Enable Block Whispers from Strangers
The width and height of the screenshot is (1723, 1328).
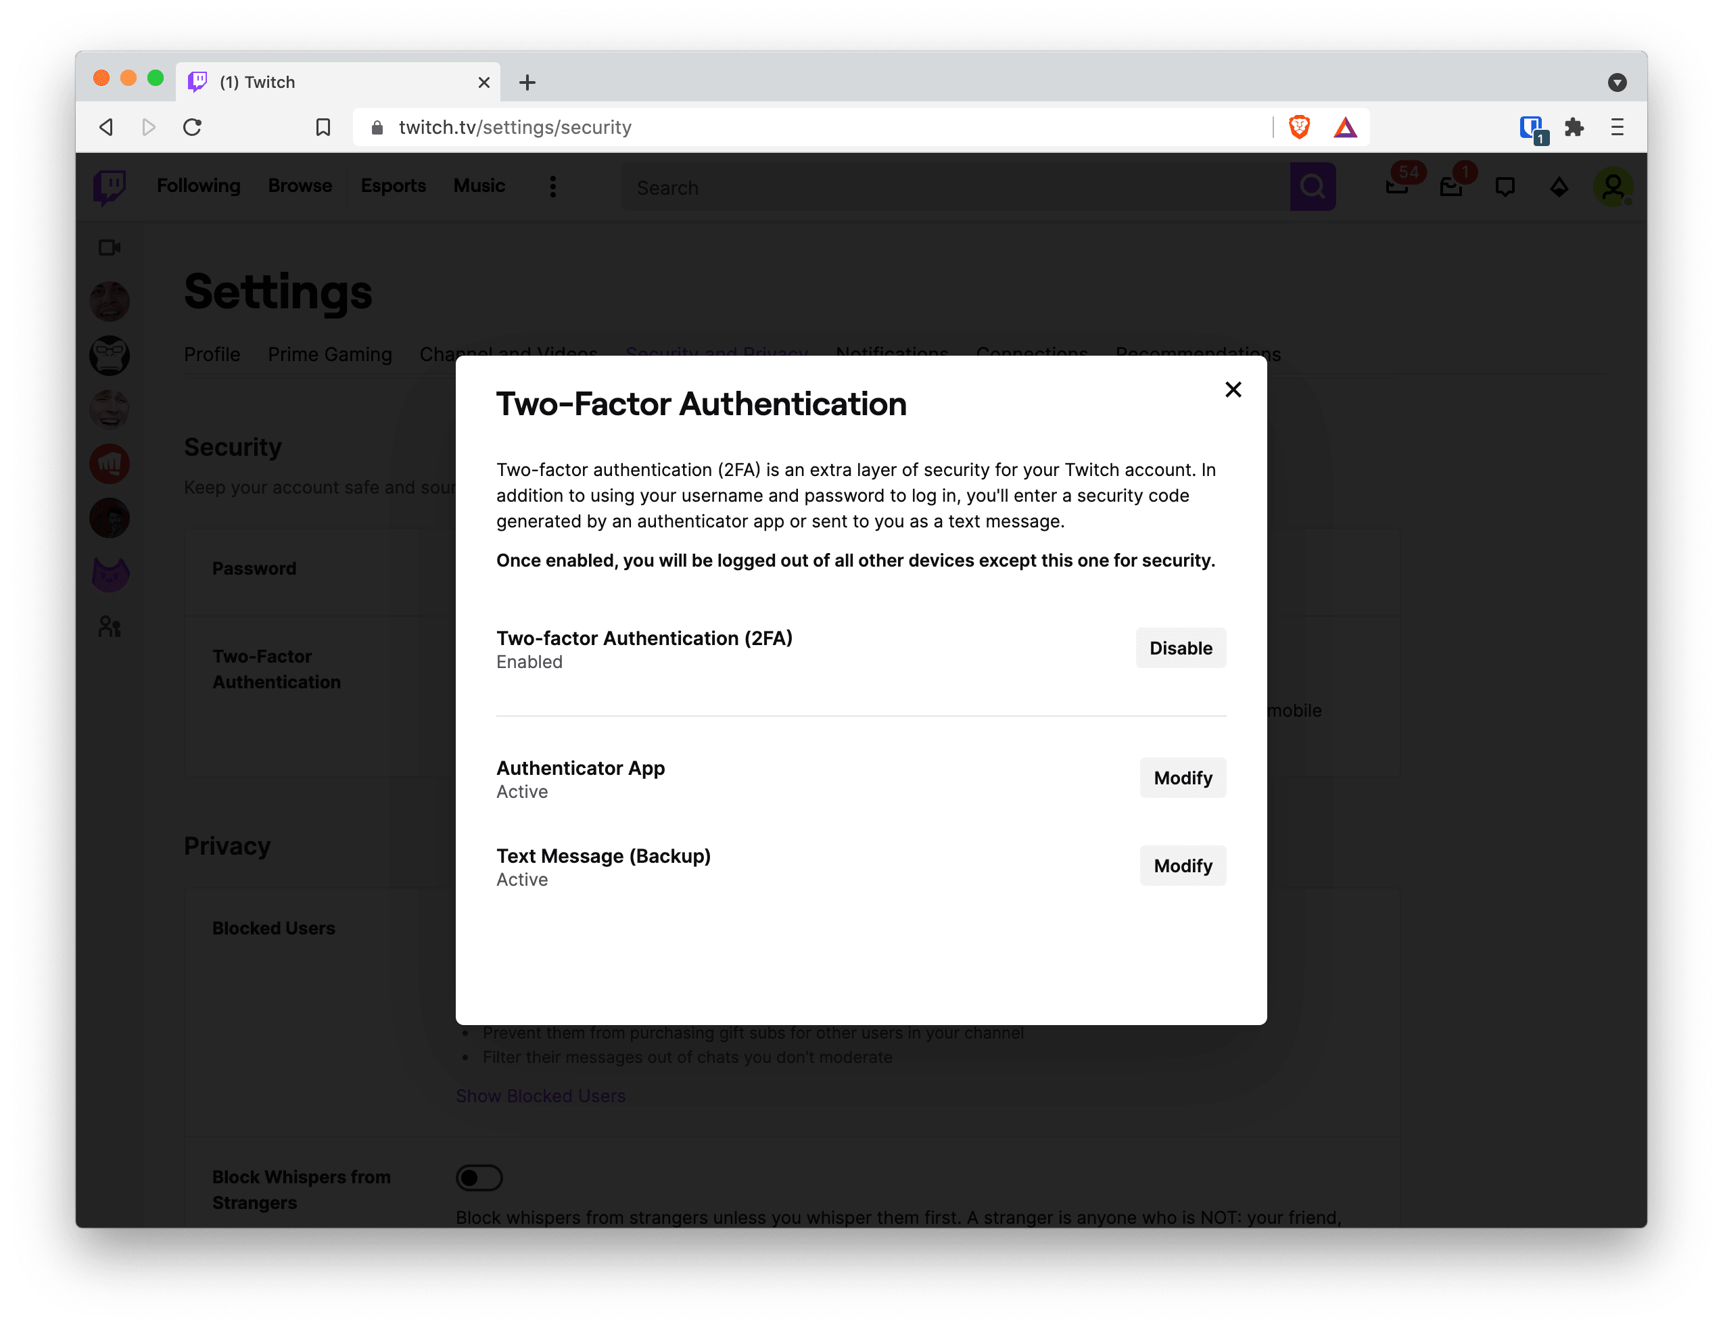(x=479, y=1177)
